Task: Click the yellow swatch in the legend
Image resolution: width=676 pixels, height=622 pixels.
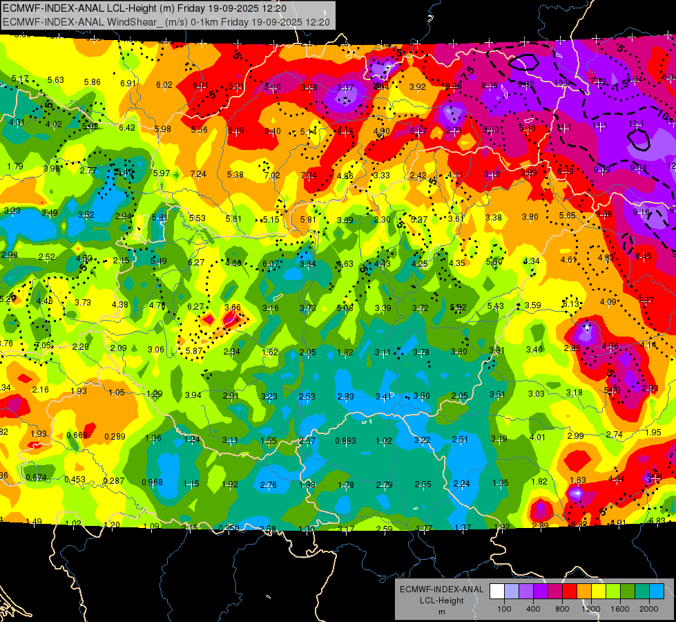Action: [x=599, y=592]
